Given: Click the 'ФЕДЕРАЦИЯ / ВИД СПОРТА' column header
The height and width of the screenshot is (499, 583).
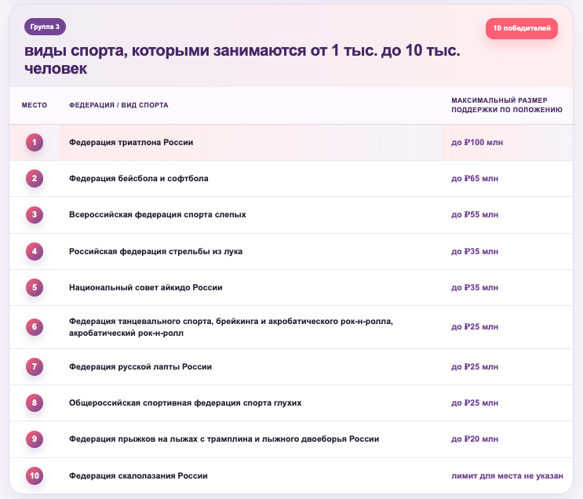Looking at the screenshot, I should pos(118,105).
